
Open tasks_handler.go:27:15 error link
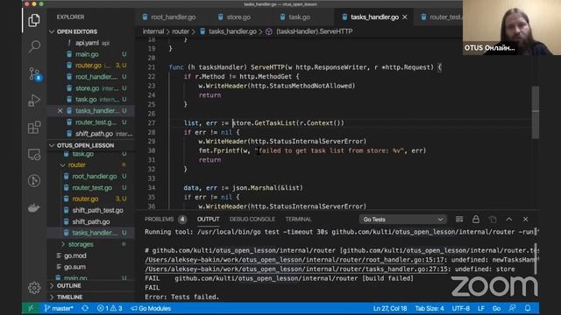(298, 269)
